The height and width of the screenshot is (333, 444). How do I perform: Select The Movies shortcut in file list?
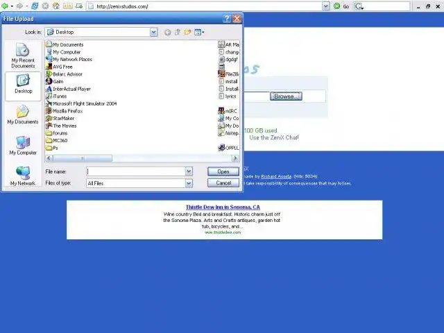61,126
